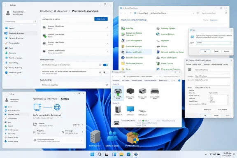Expand the Contoso Label Printer row in Settings

point(75,43)
